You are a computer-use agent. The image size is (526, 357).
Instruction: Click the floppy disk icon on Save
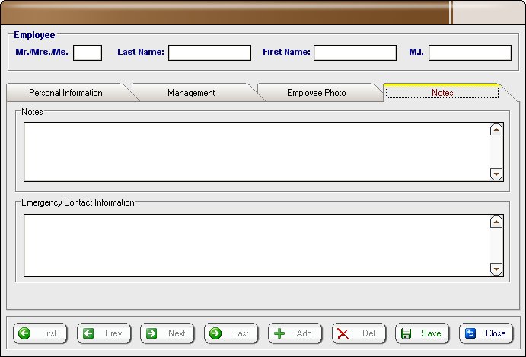pos(406,333)
